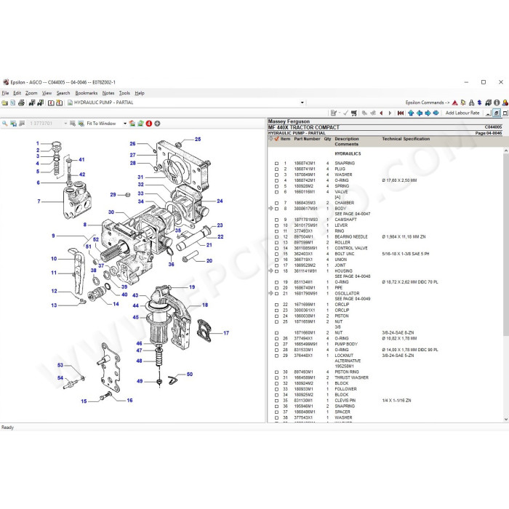The width and height of the screenshot is (509, 509).
Task: Open the HYDRAULIC PUMP - PARTIAL page dropdown
Action: pyautogui.click(x=302, y=103)
